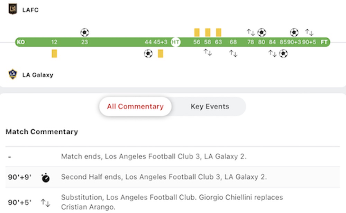Viewport: 346px width, 213px height.
Task: Click the LA Galaxy goal icon at minute 85
Action: pyautogui.click(x=283, y=54)
